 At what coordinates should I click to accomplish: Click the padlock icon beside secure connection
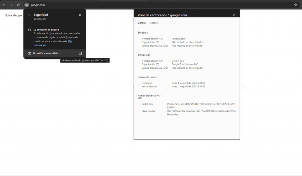[29, 30]
